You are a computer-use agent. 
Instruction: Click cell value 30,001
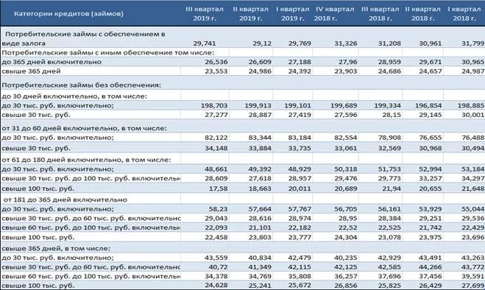[x=473, y=115]
